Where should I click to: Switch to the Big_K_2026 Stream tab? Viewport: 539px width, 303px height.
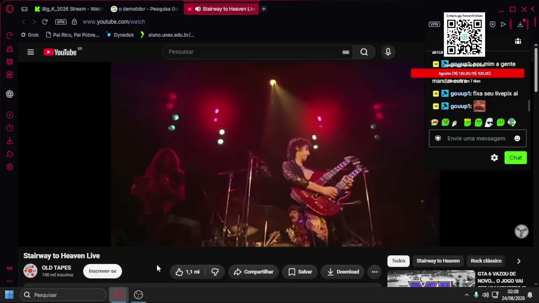point(69,9)
